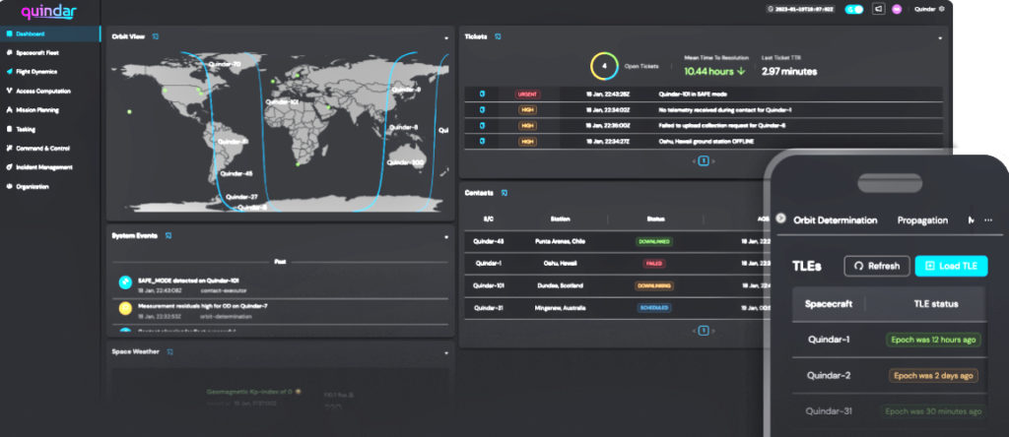The image size is (1009, 437).
Task: Open the URGENT ticket's link icon
Action: tap(482, 94)
